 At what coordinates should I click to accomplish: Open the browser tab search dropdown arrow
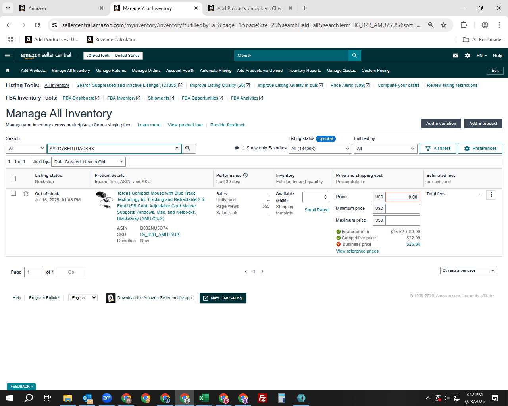click(x=8, y=8)
